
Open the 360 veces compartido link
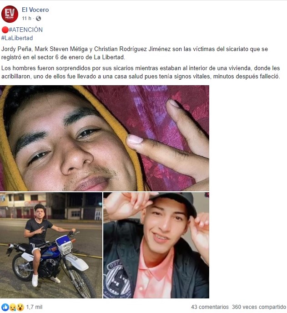coord(259,307)
